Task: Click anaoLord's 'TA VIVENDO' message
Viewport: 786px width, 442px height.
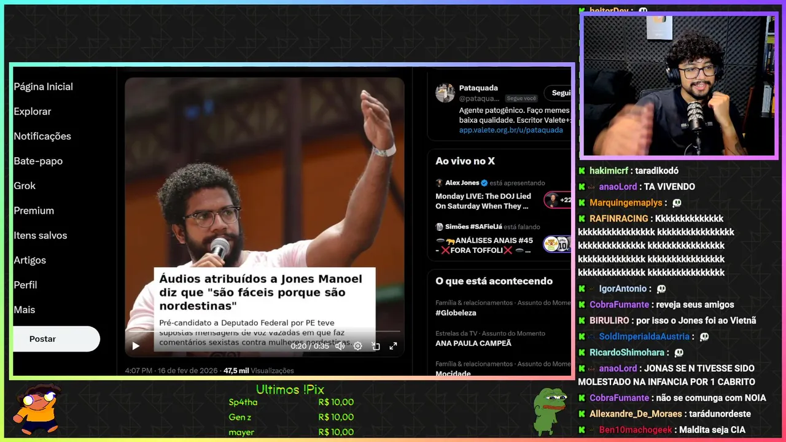Action: 669,187
